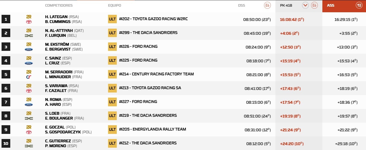
Task: Click the ULT badge for #202 Toyota Gazoo
Action: click(x=112, y=19)
